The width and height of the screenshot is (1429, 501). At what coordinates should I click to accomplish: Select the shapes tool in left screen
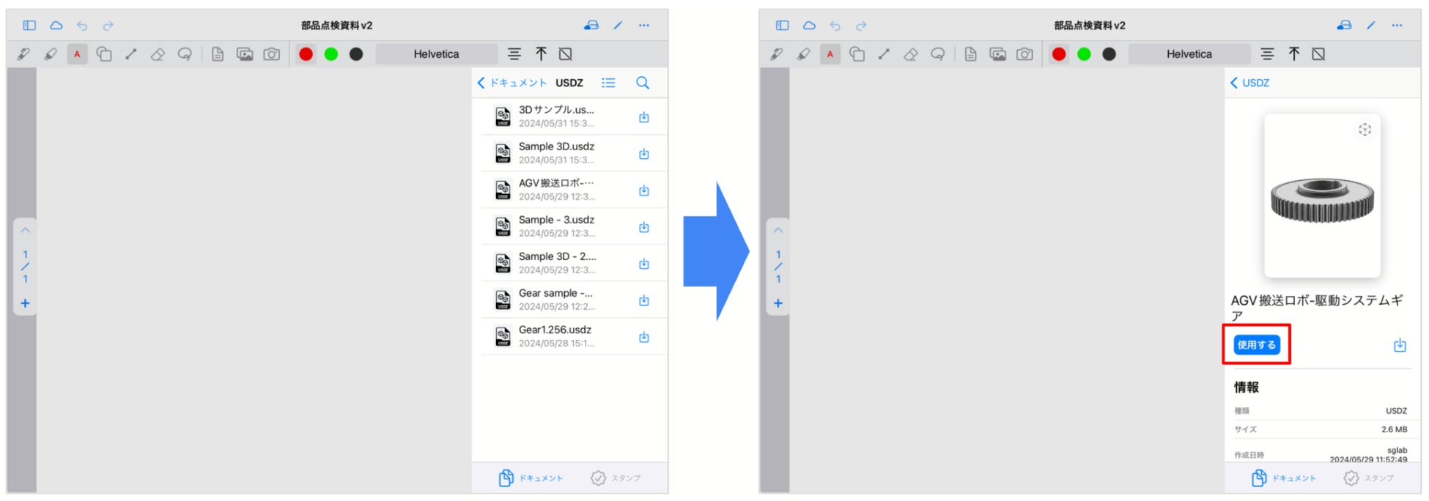104,54
